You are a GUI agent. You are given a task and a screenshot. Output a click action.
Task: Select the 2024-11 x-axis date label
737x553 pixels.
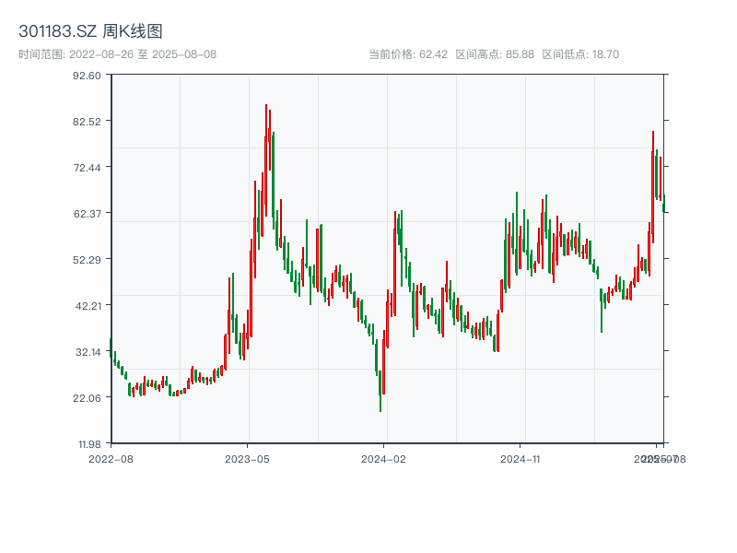point(521,458)
